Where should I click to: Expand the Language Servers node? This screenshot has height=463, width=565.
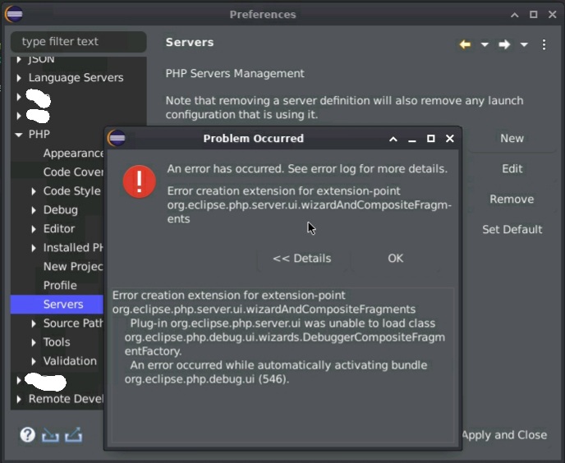[x=19, y=78]
